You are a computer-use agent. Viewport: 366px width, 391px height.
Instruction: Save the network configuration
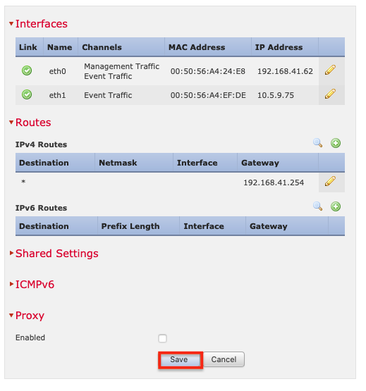179,359
